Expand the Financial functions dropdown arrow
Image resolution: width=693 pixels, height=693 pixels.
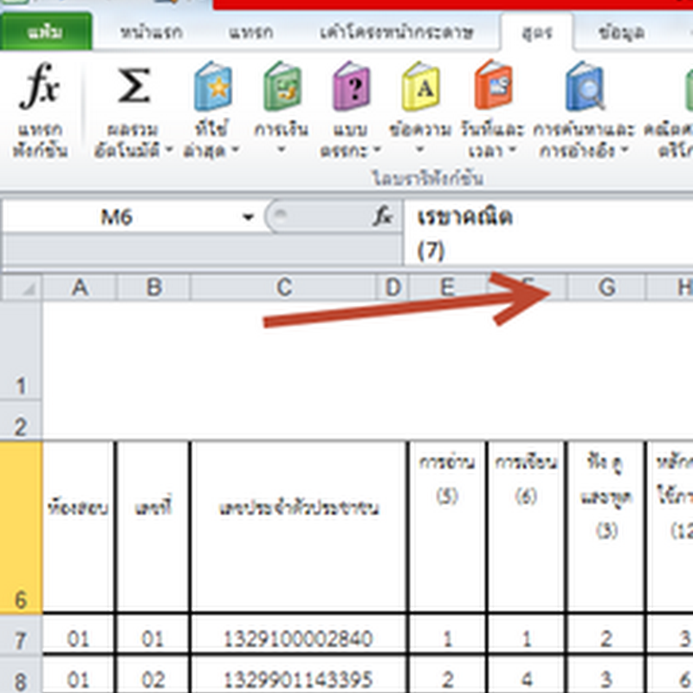tap(281, 151)
